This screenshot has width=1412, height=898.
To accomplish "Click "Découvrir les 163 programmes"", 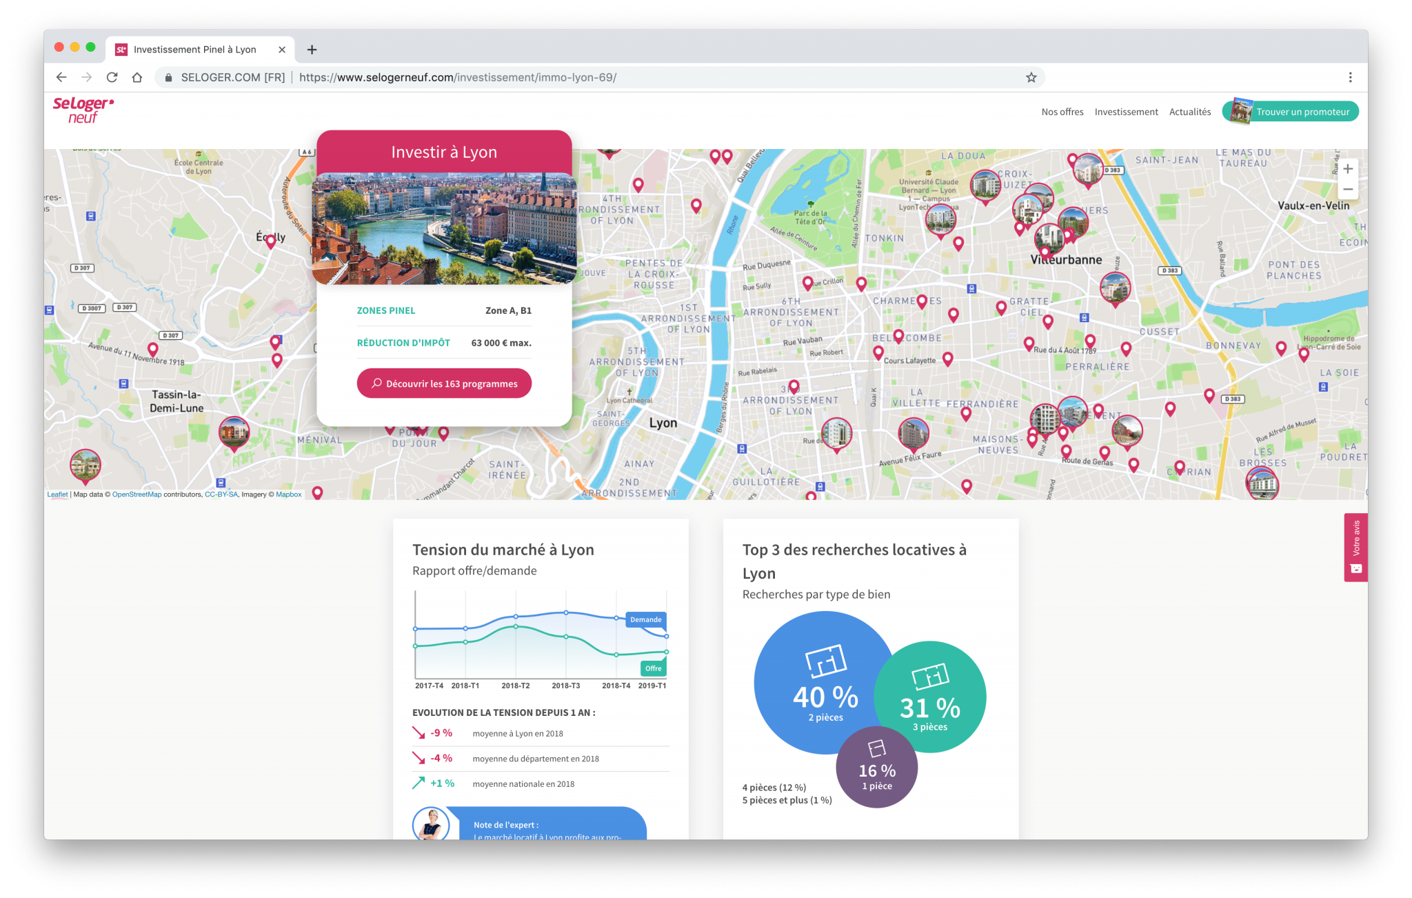I will 443,383.
